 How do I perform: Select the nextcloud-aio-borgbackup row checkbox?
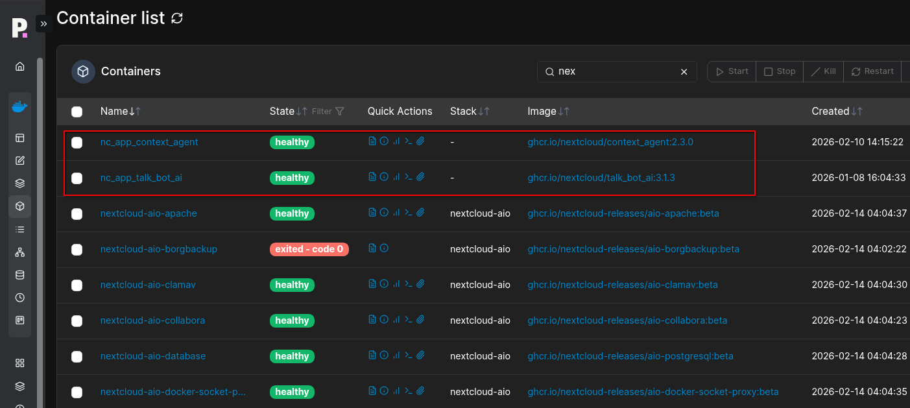(x=77, y=249)
